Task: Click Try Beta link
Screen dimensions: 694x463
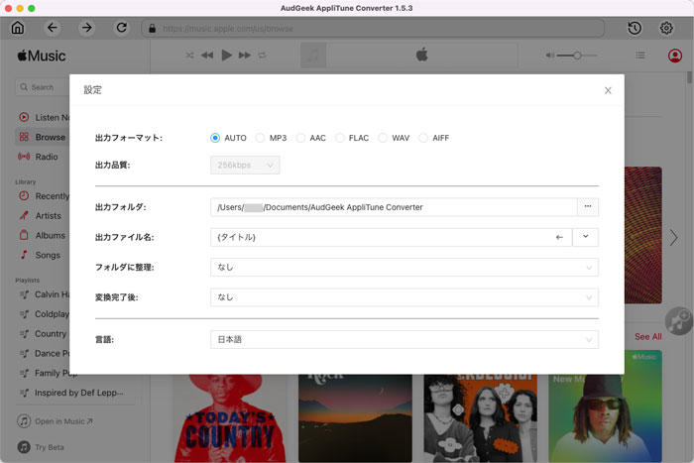Action: [x=41, y=447]
